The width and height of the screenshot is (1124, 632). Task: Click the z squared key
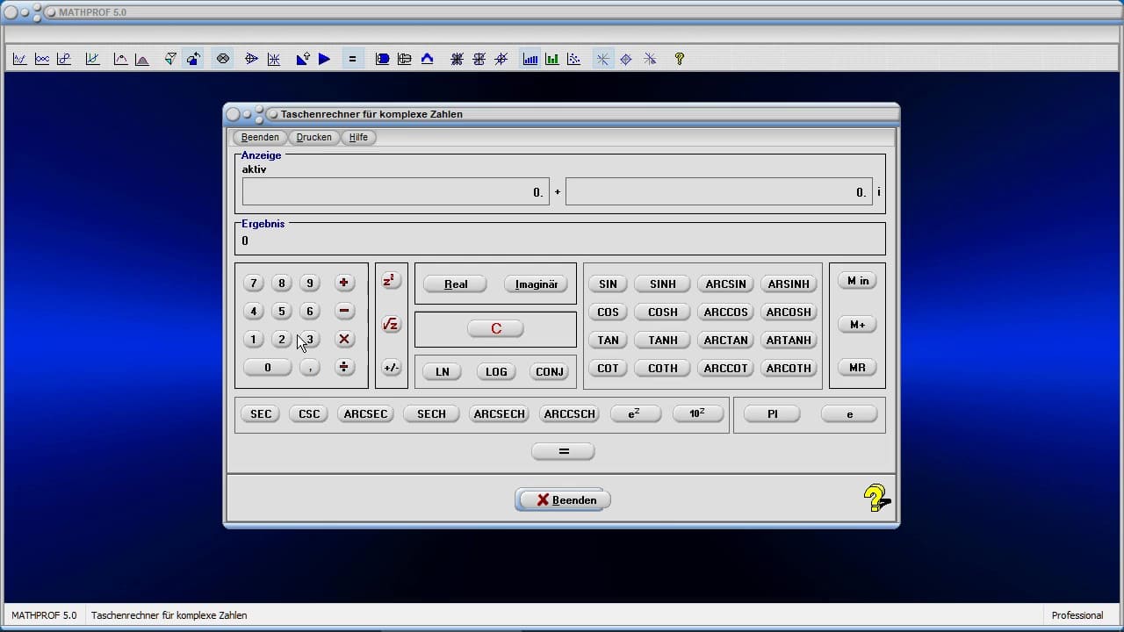pos(391,281)
